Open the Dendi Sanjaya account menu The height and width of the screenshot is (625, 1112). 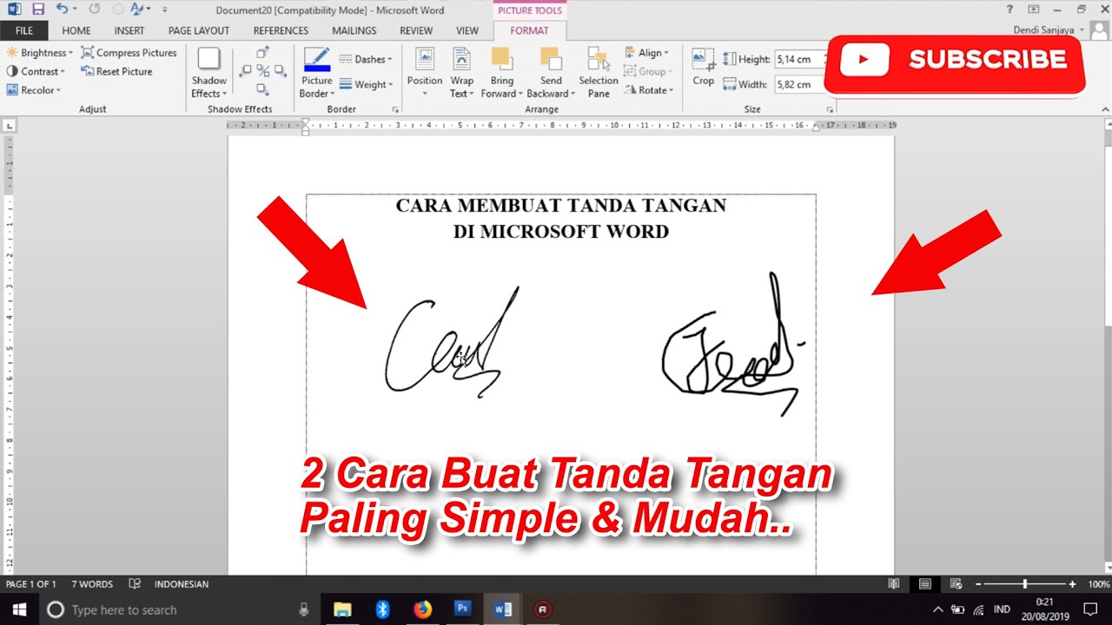pos(1049,30)
